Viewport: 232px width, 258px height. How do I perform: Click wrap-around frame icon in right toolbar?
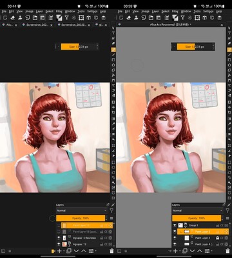[x=197, y=17]
